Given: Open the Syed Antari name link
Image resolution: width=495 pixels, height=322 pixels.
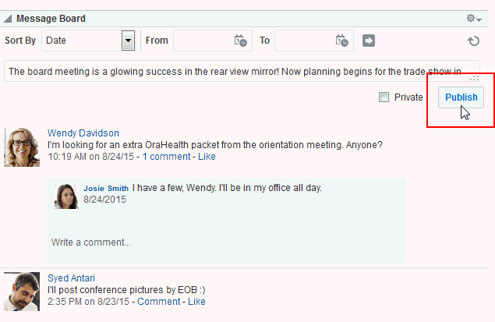Looking at the screenshot, I should (71, 278).
